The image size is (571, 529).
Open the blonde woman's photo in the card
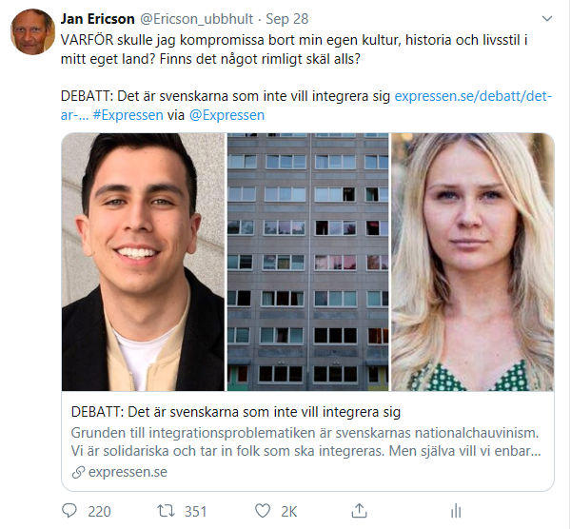[x=473, y=263]
